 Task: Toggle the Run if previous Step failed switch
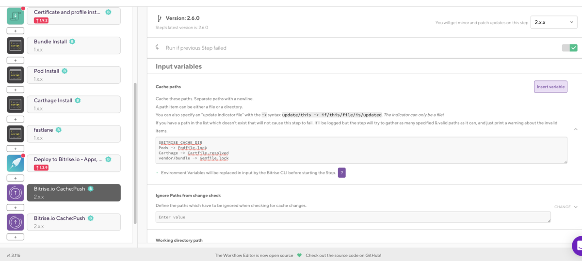[x=569, y=48]
